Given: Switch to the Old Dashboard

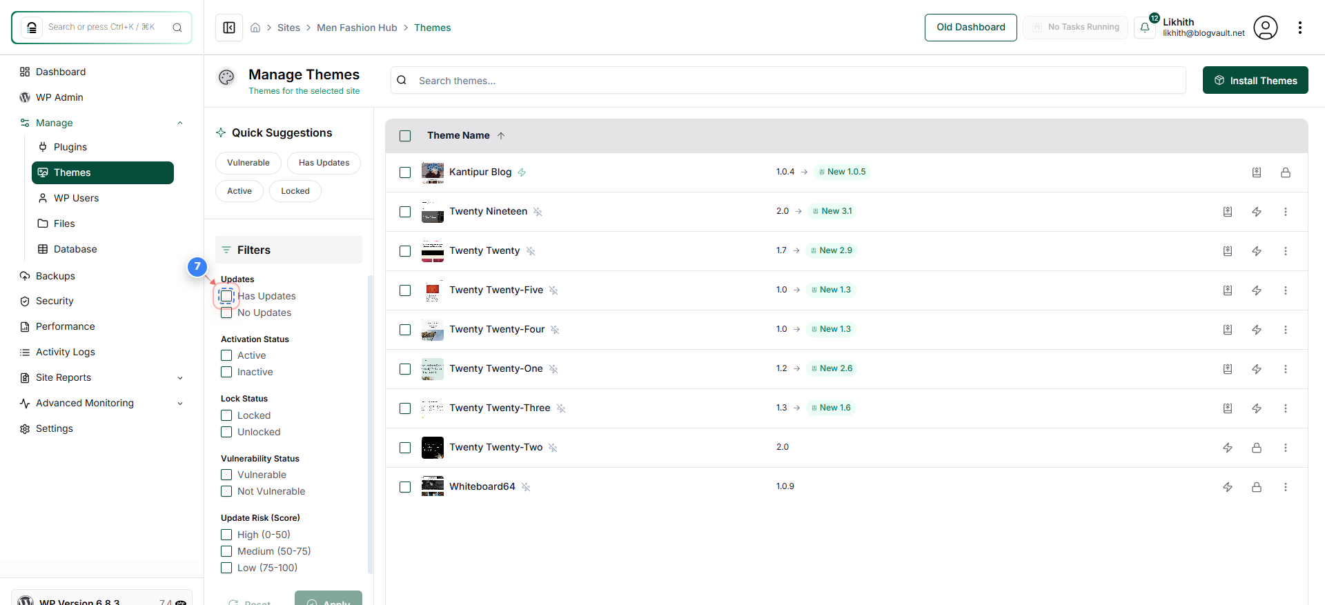Looking at the screenshot, I should (971, 28).
